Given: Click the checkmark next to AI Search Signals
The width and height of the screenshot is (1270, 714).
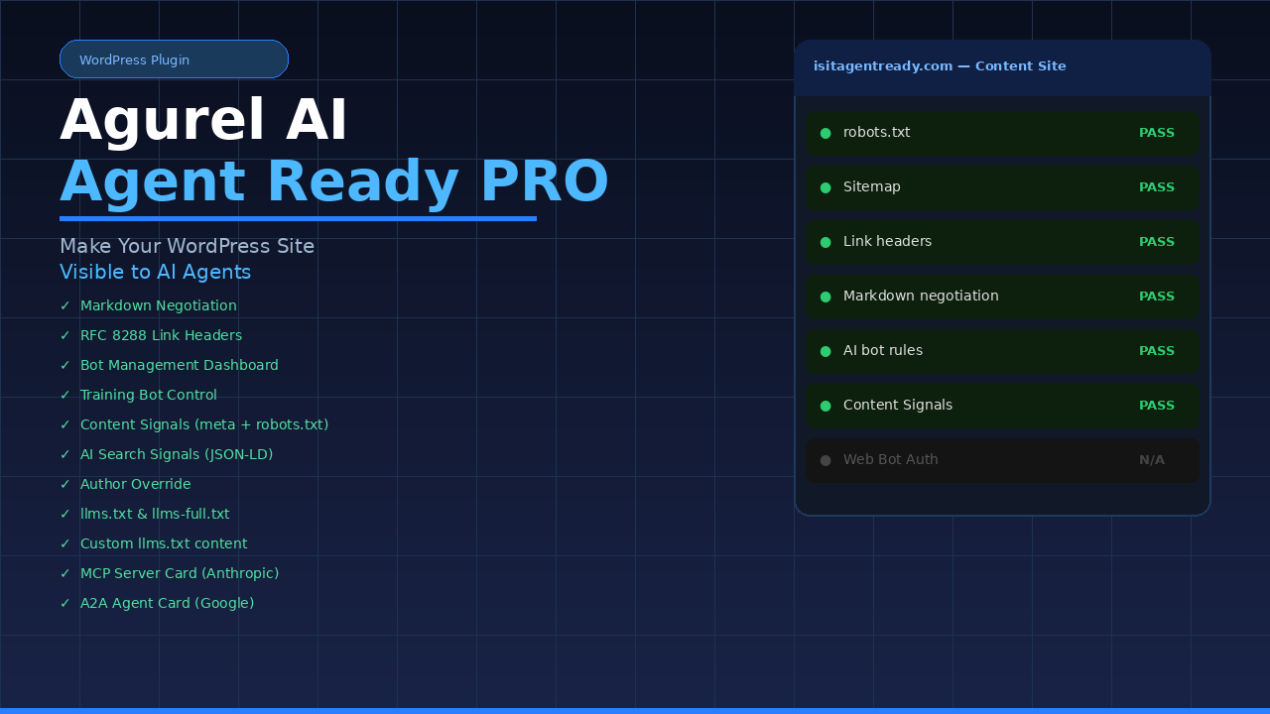Looking at the screenshot, I should point(65,454).
